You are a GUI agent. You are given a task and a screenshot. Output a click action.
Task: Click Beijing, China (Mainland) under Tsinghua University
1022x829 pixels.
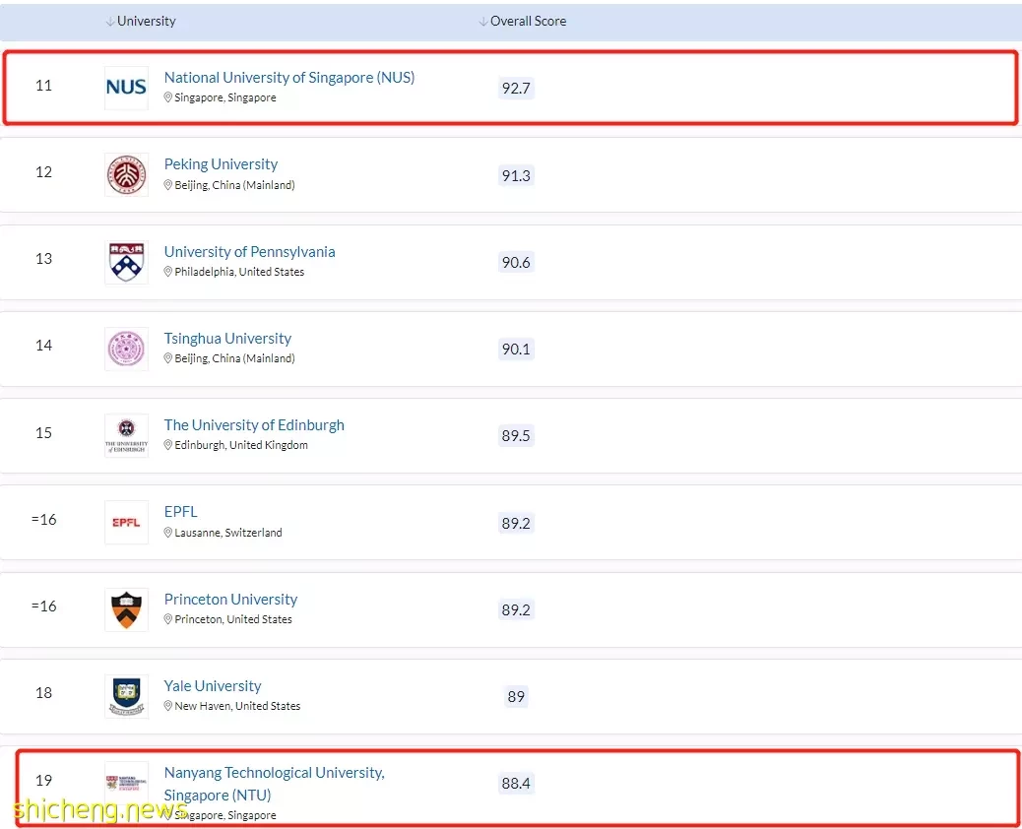(234, 358)
